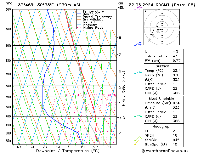Click the Mixing Ratio legend entry
Viewport: 198px width, 153px height.
pos(94,28)
